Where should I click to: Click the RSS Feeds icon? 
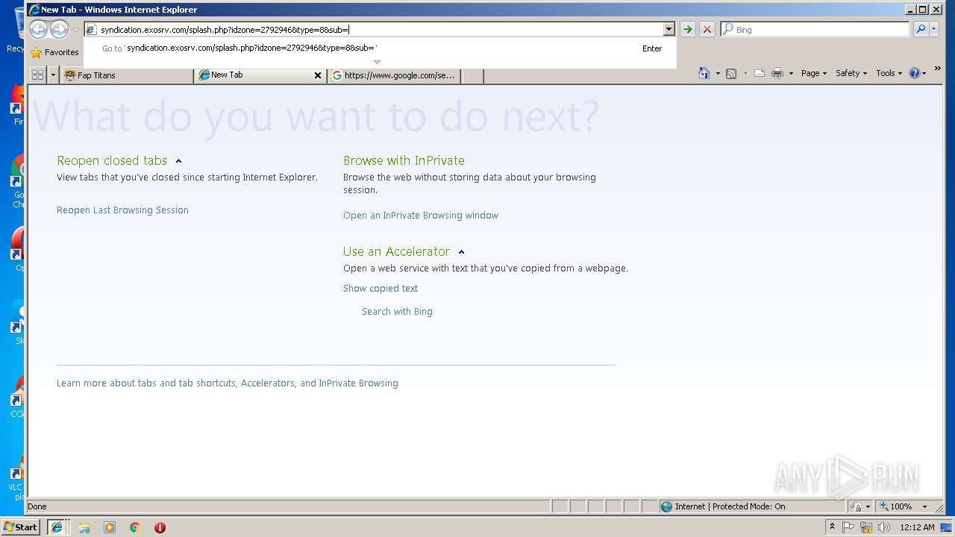pyautogui.click(x=731, y=73)
